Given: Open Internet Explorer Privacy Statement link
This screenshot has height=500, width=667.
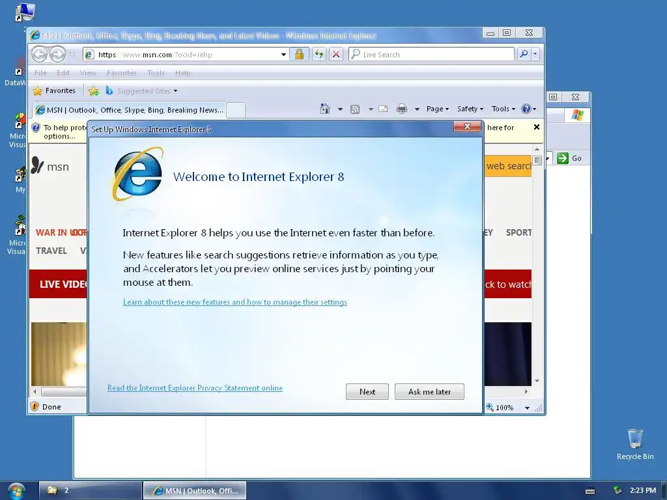Looking at the screenshot, I should 195,388.
